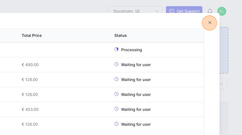The width and height of the screenshot is (242, 135).
Task: Click the clock icon in the € 490.00 row
Action: click(116, 64)
